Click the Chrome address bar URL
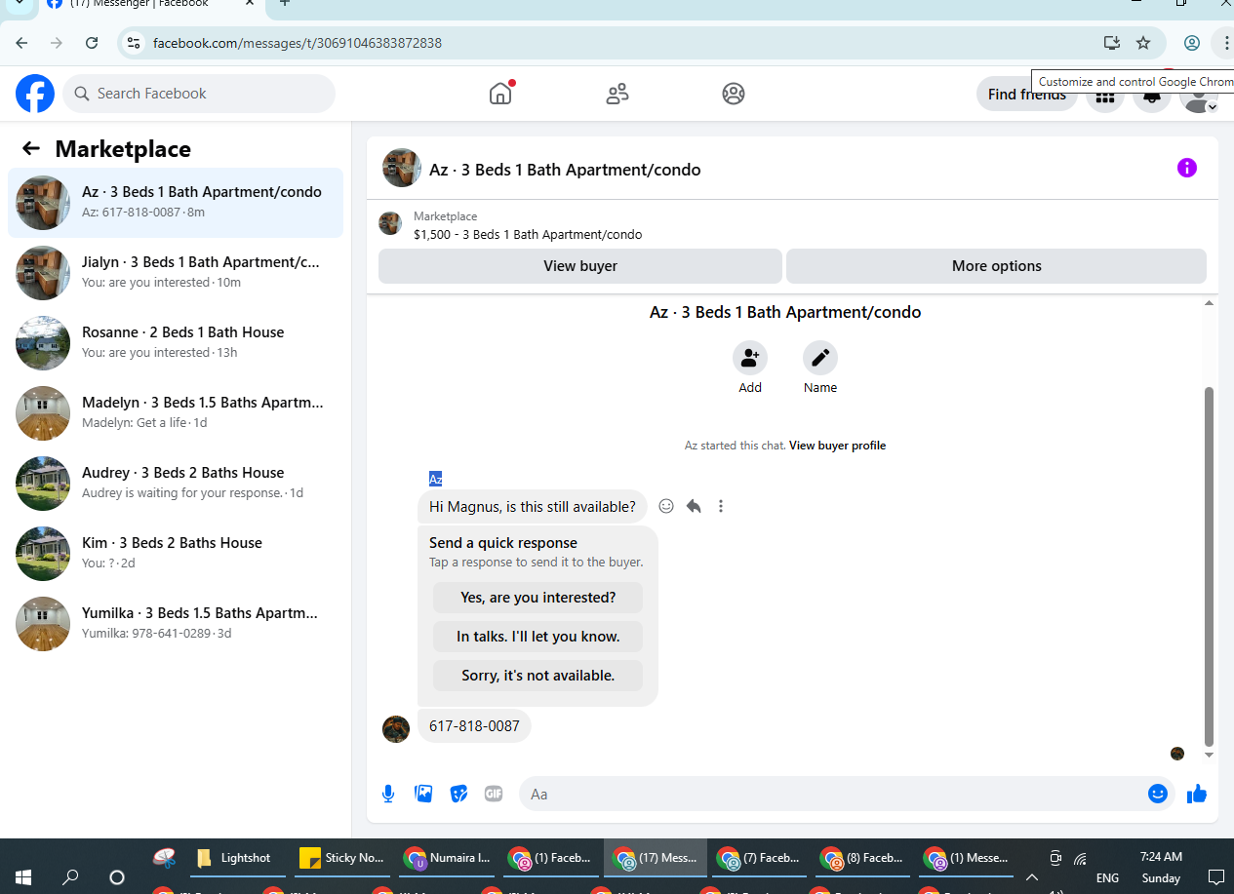The height and width of the screenshot is (894, 1234). click(298, 43)
